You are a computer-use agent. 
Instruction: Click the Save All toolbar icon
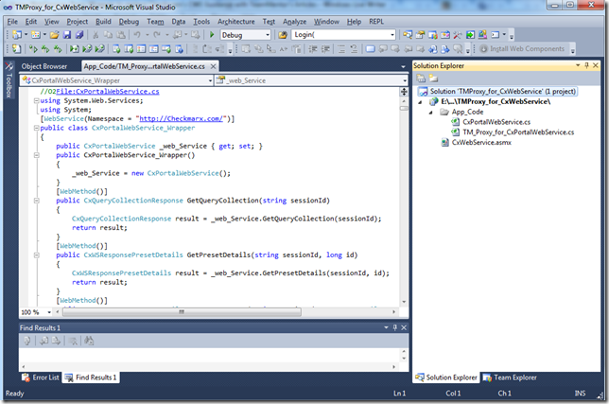[79, 35]
